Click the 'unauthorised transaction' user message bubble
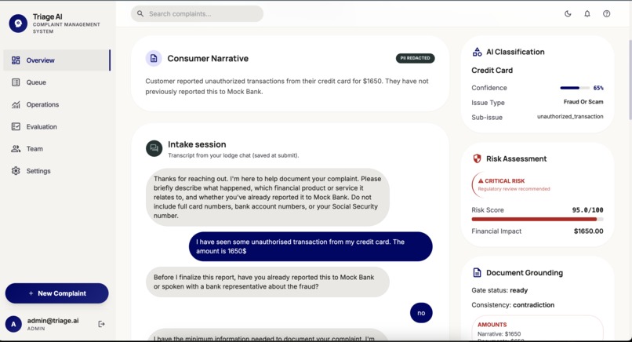This screenshot has width=632, height=342. (x=311, y=246)
